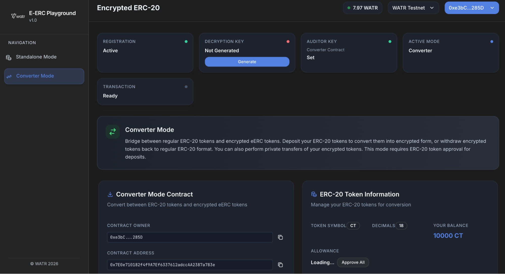Image resolution: width=505 pixels, height=274 pixels.
Task: Copy the contract address value
Action: click(x=280, y=265)
